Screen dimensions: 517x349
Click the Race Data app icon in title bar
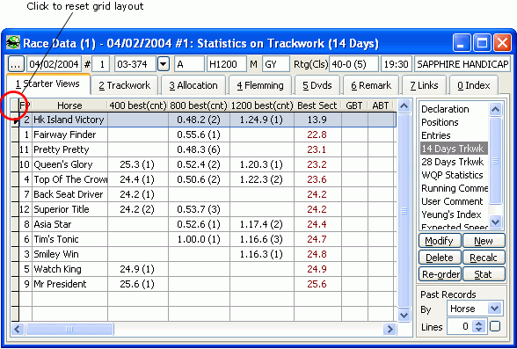pyautogui.click(x=13, y=43)
